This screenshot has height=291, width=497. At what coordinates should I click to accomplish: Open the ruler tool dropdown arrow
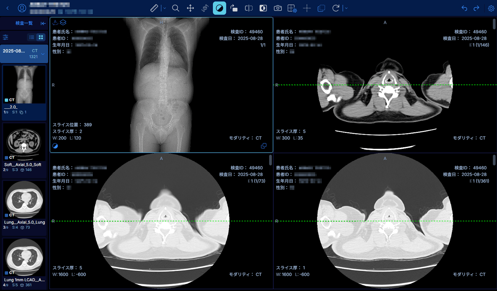pyautogui.click(x=164, y=8)
